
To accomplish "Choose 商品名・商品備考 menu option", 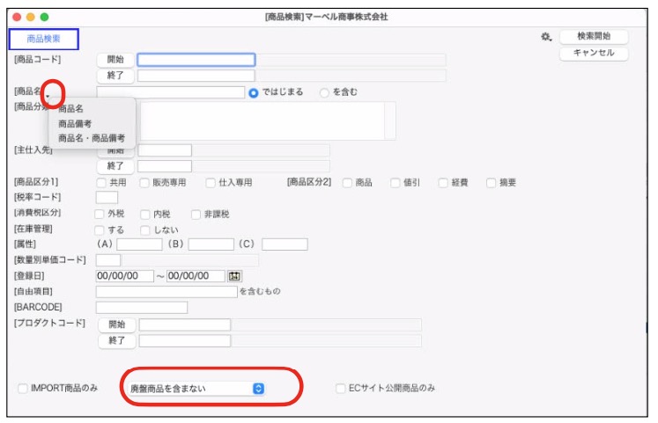I will [x=92, y=138].
